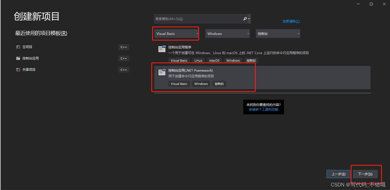Image resolution: width=390 pixels, height=190 pixels.
Task: Click the 安装多个工具和功能 link
Action: pyautogui.click(x=264, y=109)
